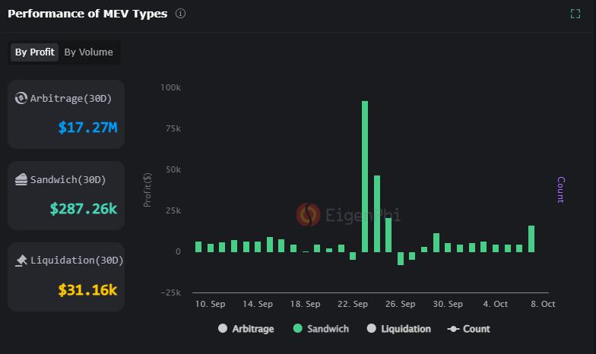596x354 pixels.
Task: Click the tallest green bar after 22. Sep
Action: pos(365,176)
